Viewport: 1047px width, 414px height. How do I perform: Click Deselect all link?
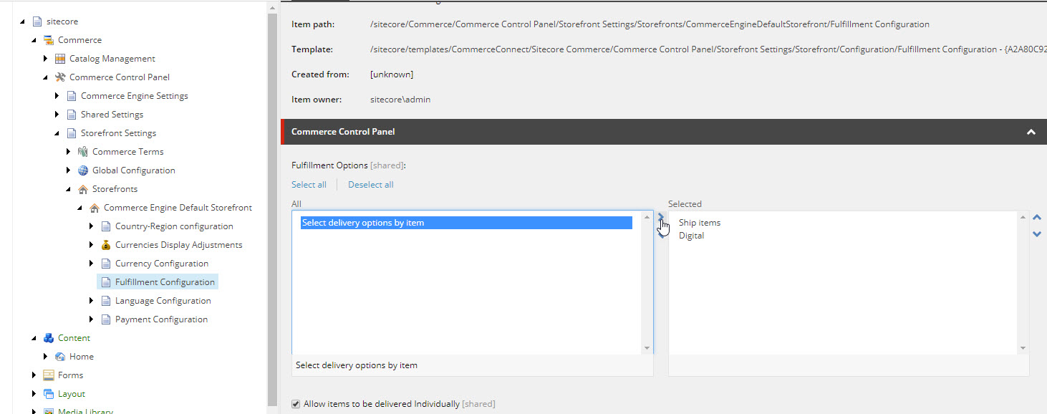(x=371, y=185)
